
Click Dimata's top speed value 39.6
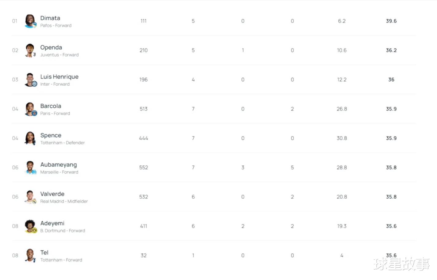[391, 21]
